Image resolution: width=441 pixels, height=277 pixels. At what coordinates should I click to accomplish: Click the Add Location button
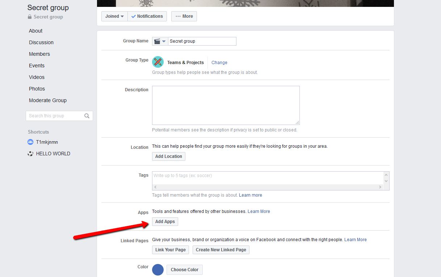click(169, 156)
